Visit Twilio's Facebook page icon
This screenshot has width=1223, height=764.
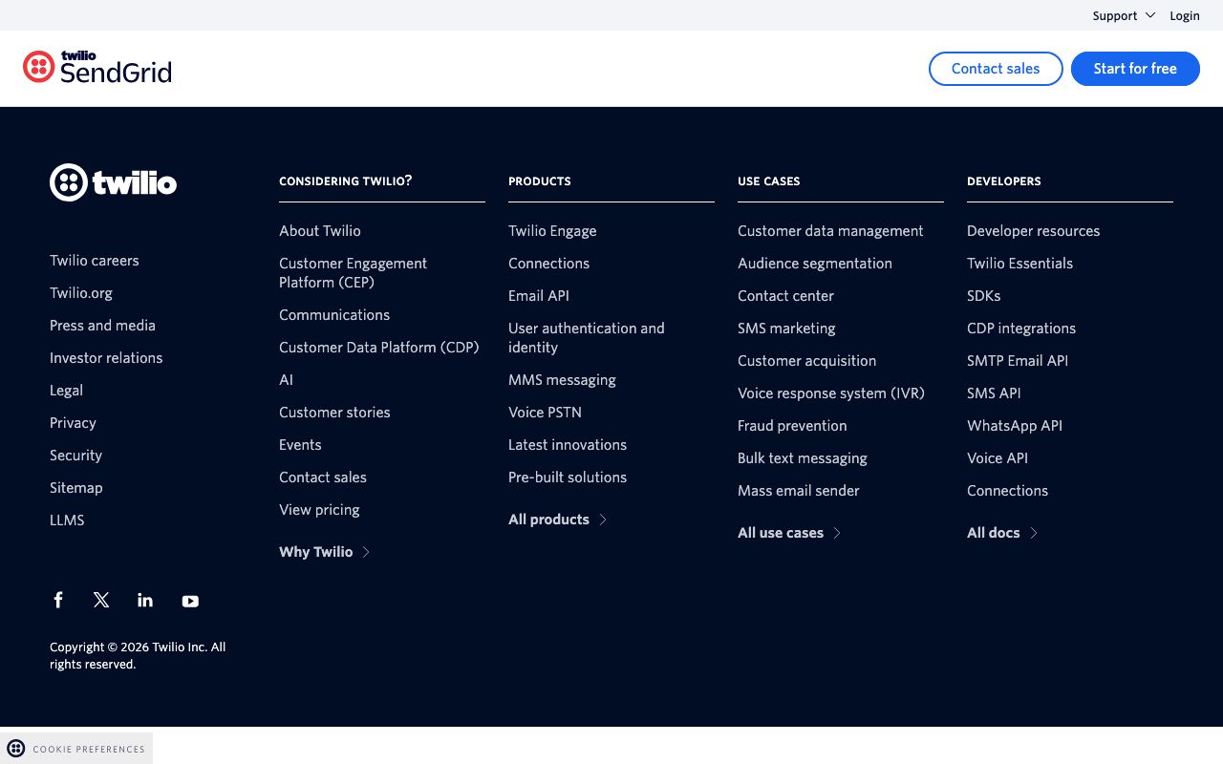tap(58, 600)
